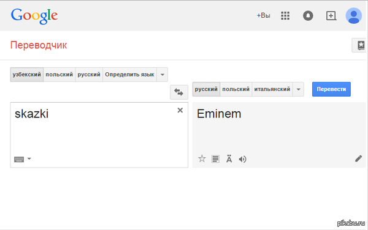Swap languages with the arrows icon
The image size is (368, 230).
[179, 92]
